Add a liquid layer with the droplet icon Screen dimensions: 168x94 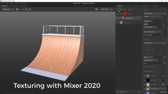tap(126, 9)
